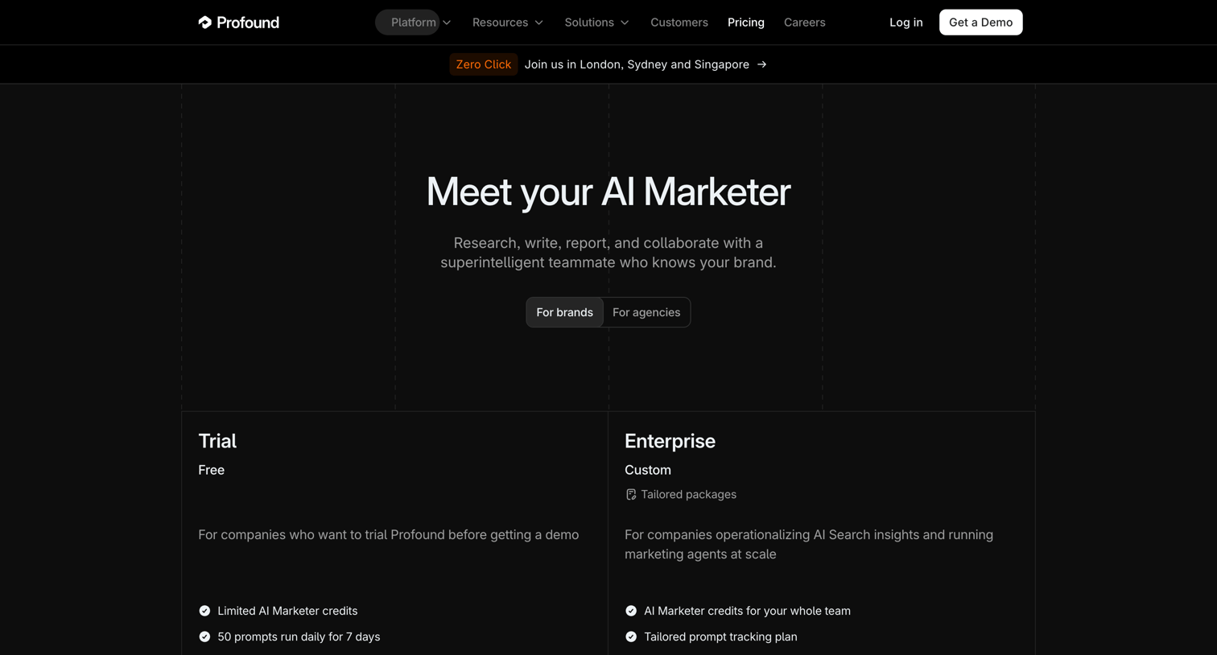This screenshot has width=1217, height=655.
Task: Open the Customers nav item
Action: 679,23
